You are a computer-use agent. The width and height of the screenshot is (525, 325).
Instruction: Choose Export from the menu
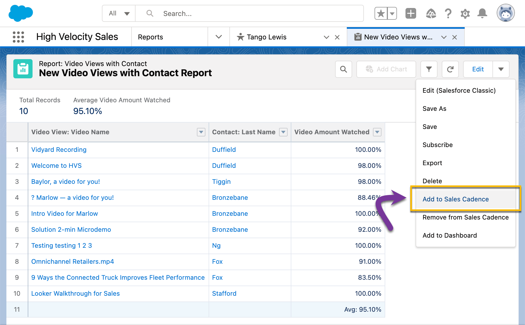[x=466, y=163]
